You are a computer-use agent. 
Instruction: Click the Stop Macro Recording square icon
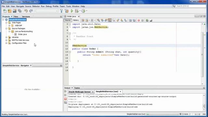click(x=142, y=20)
